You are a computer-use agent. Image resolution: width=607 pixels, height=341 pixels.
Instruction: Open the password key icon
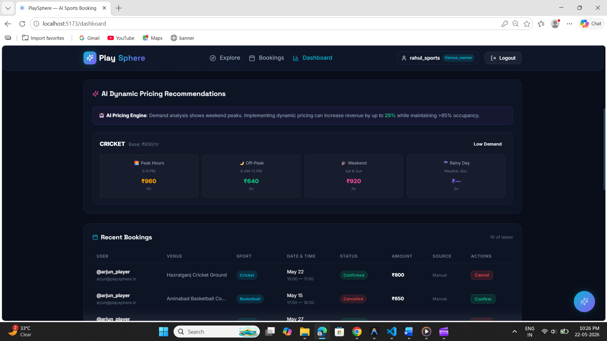point(505,24)
